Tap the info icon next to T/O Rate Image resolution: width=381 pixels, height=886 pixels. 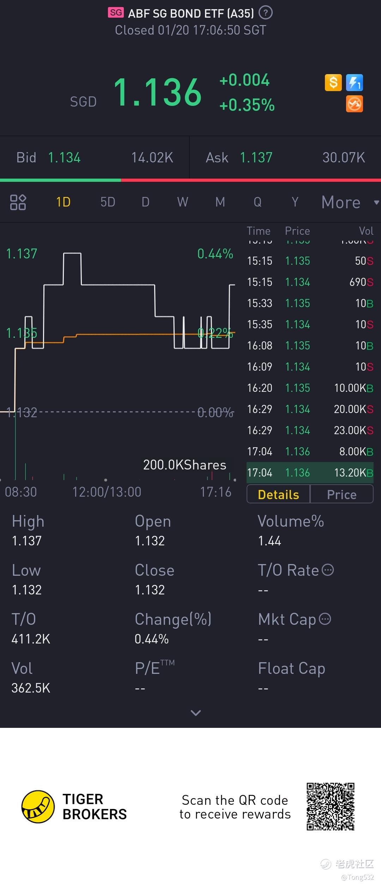(328, 570)
